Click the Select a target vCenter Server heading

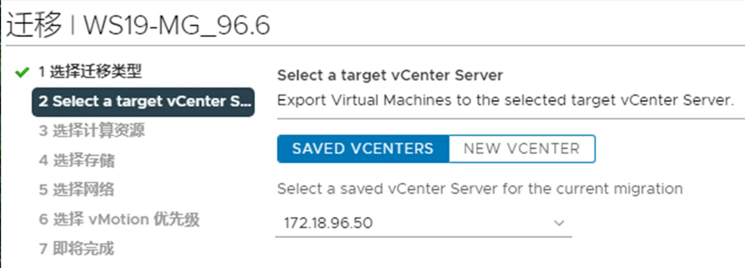click(x=390, y=75)
